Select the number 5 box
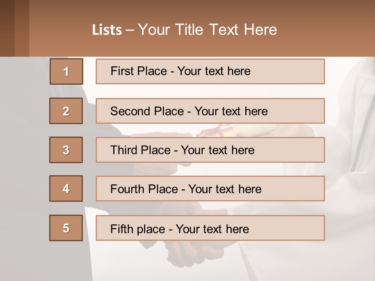The image size is (375, 281). pos(66,228)
